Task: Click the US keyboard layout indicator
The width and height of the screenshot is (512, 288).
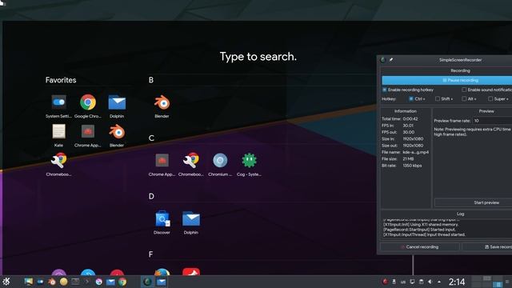Action: [x=403, y=282]
